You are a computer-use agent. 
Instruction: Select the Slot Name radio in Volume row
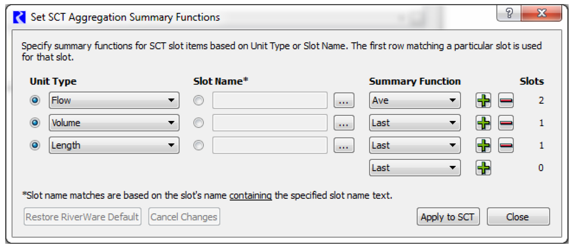pos(198,123)
